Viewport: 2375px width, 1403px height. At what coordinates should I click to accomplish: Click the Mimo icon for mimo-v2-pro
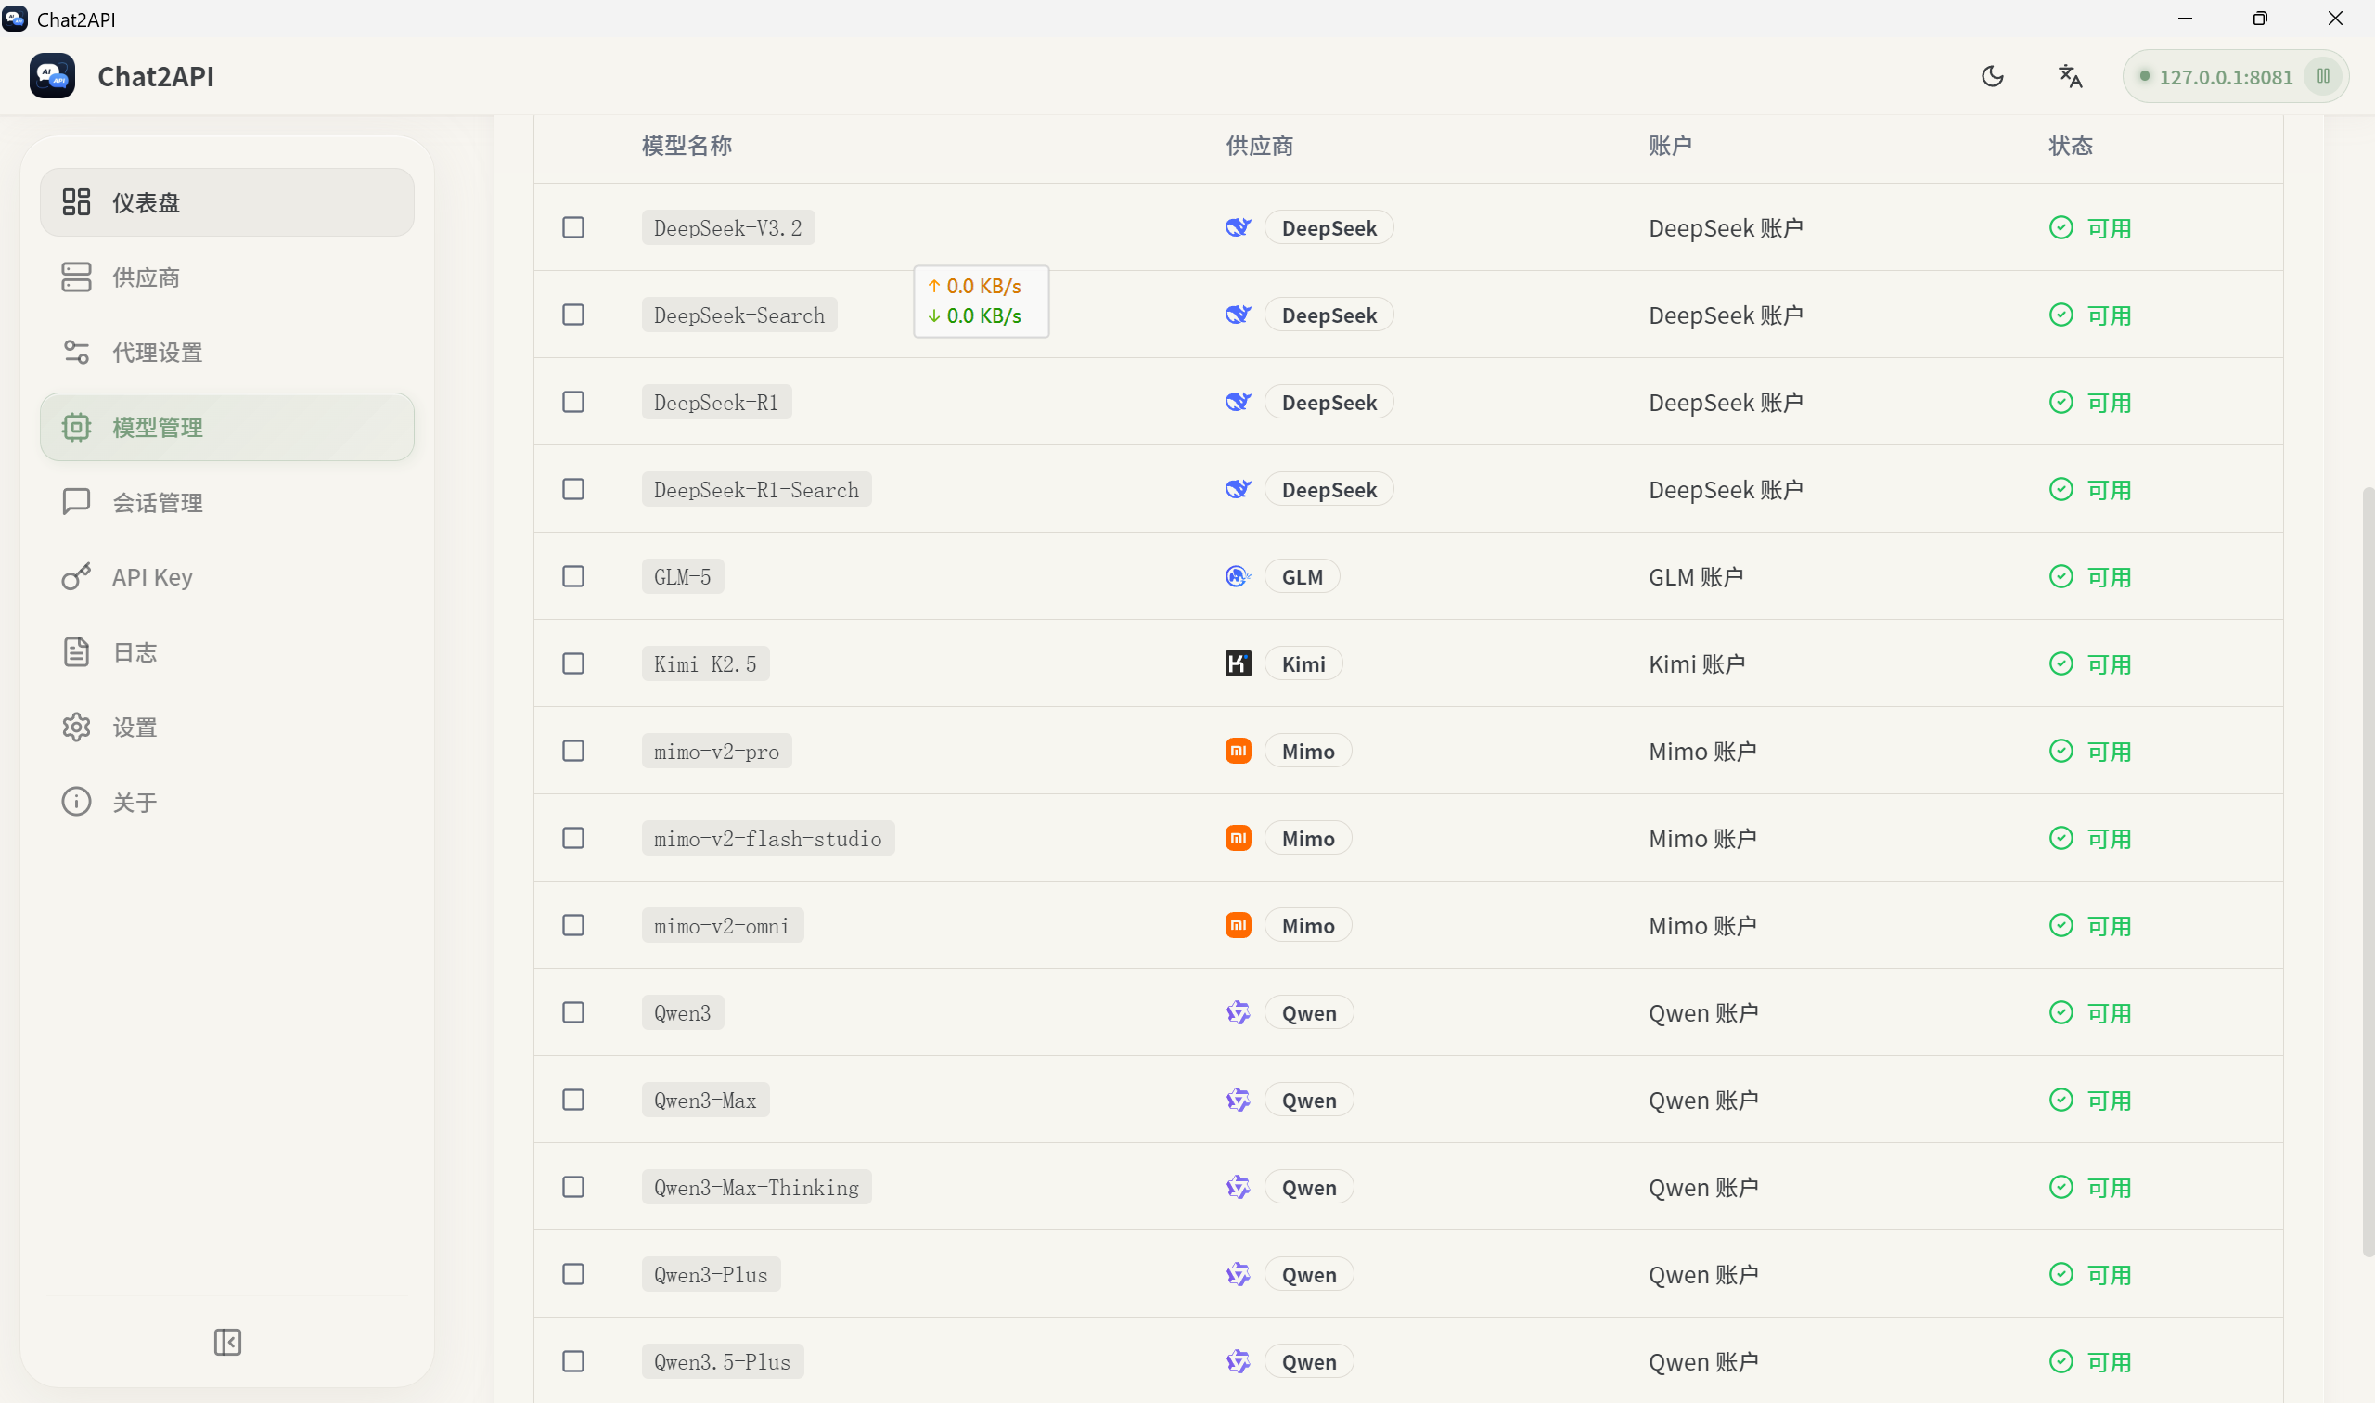(x=1239, y=751)
